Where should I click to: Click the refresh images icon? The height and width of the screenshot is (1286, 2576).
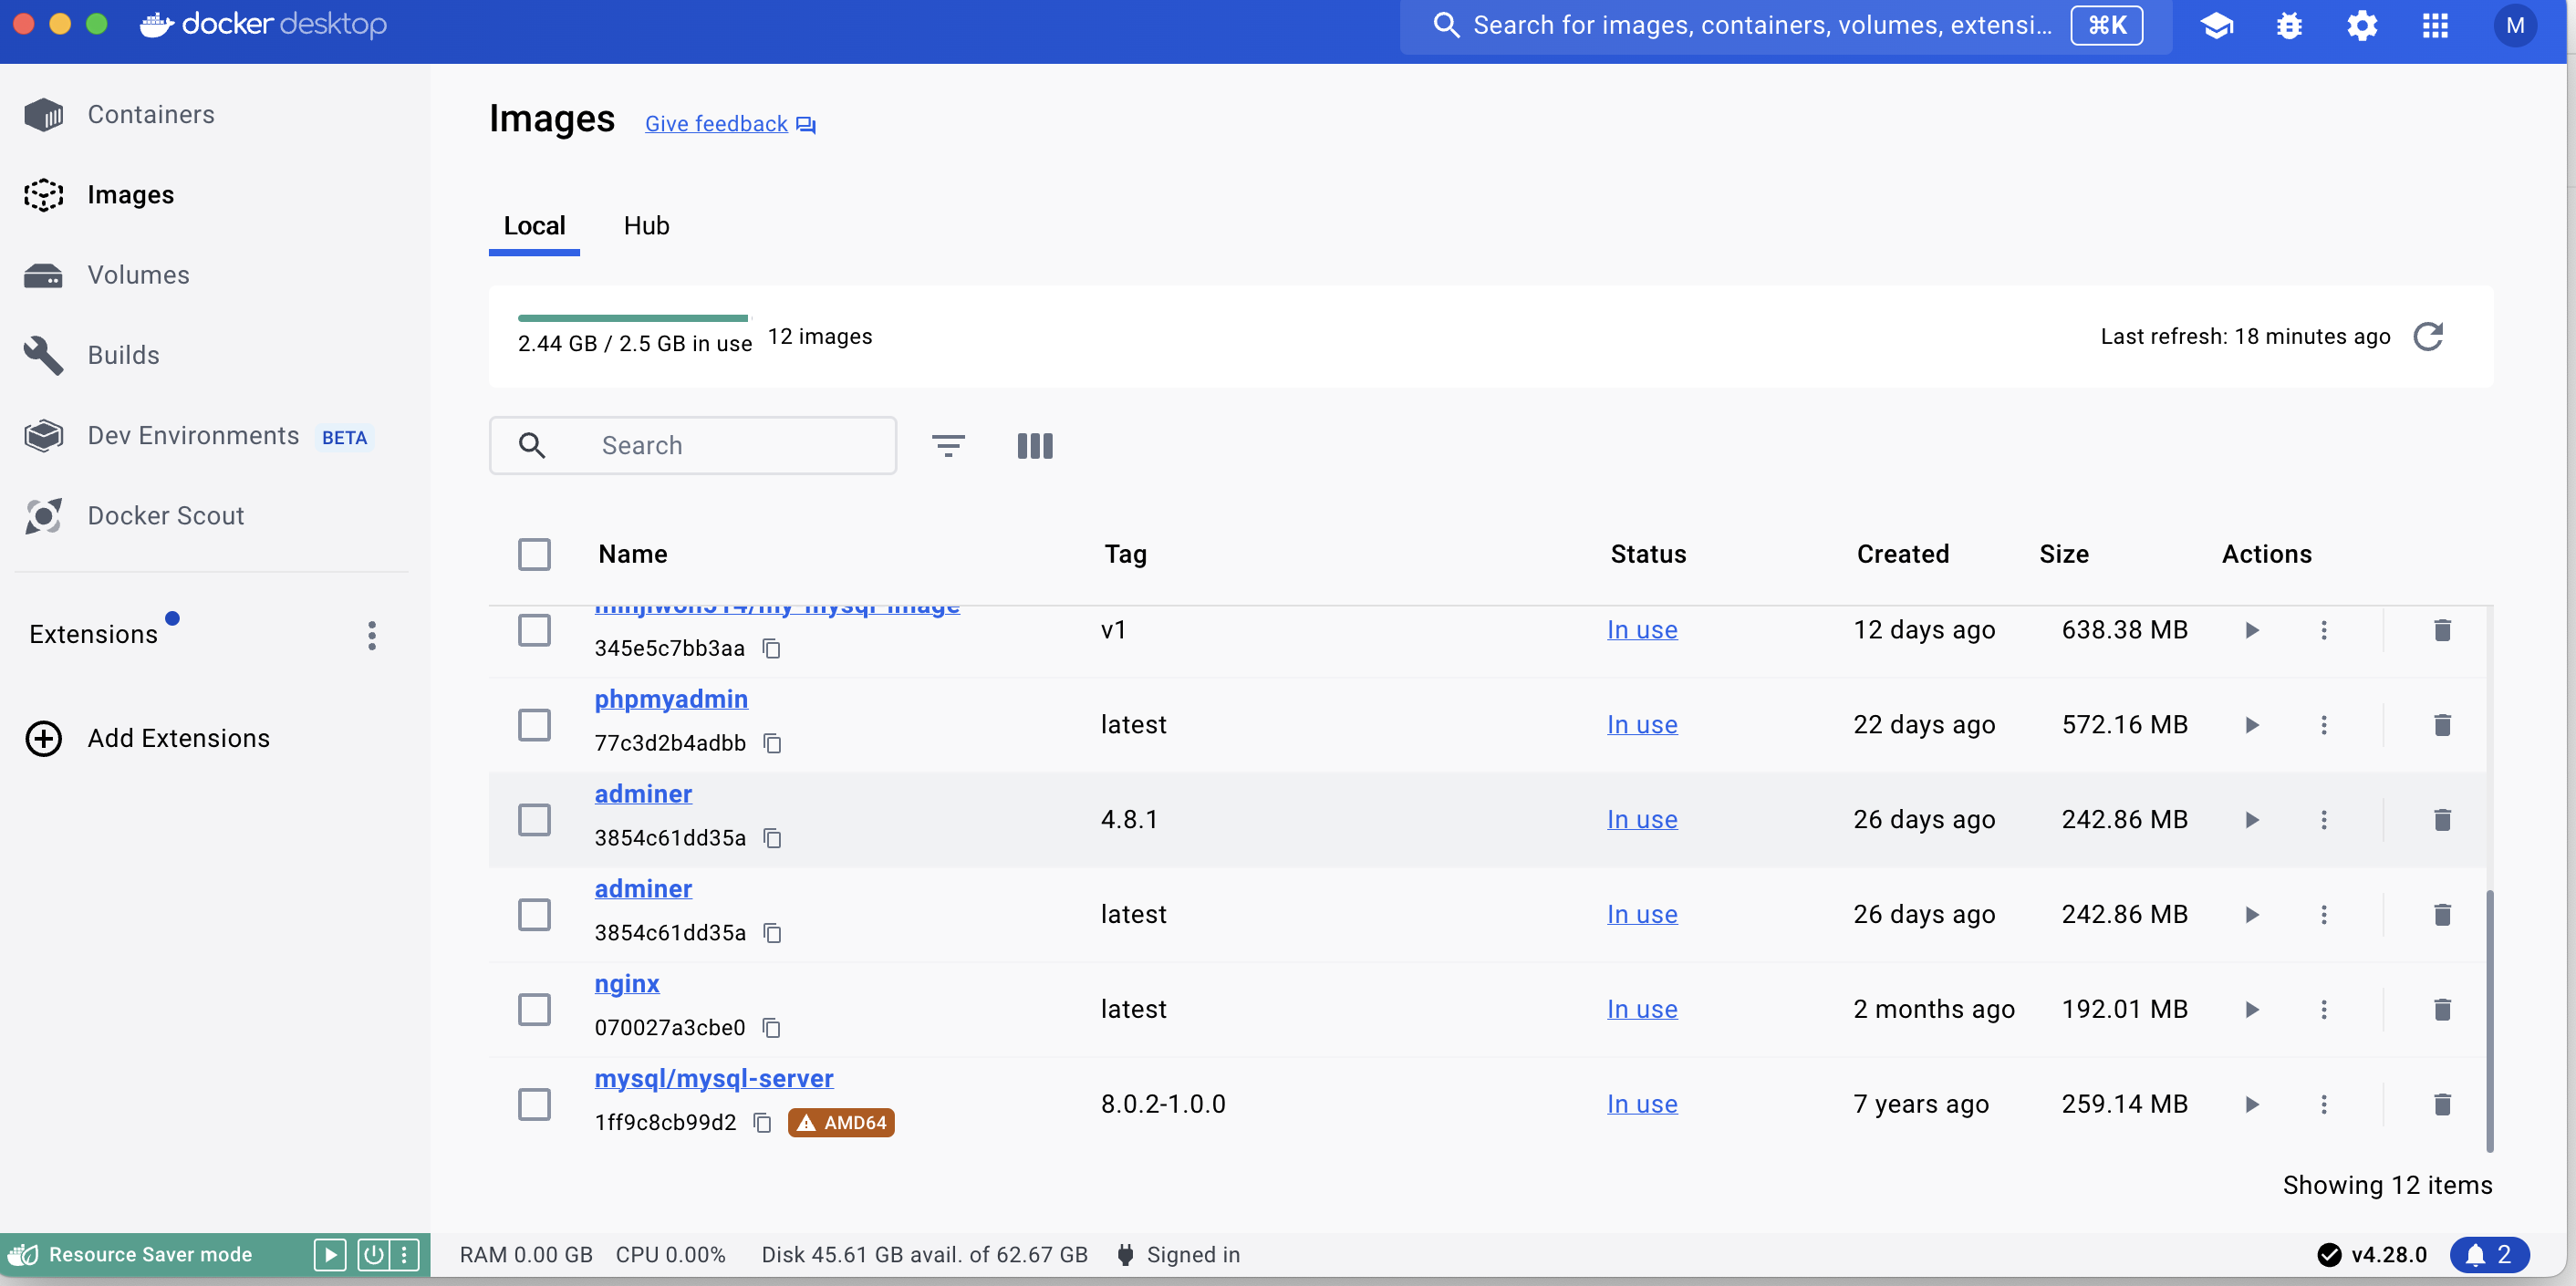point(2428,337)
